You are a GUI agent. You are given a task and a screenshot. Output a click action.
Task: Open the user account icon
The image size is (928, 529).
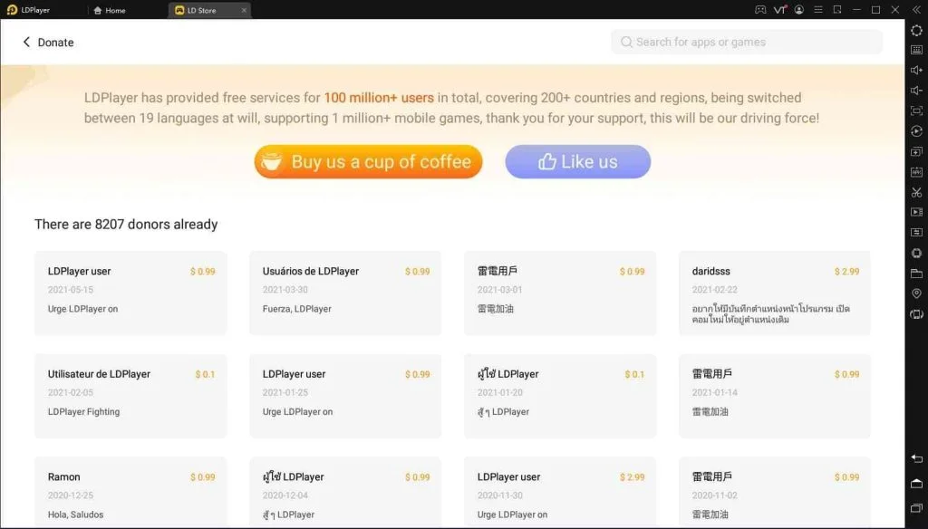point(800,9)
